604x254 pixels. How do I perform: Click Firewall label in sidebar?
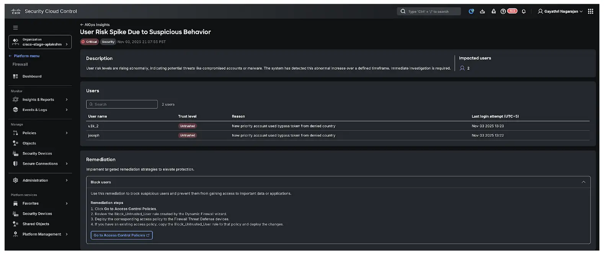tap(20, 64)
